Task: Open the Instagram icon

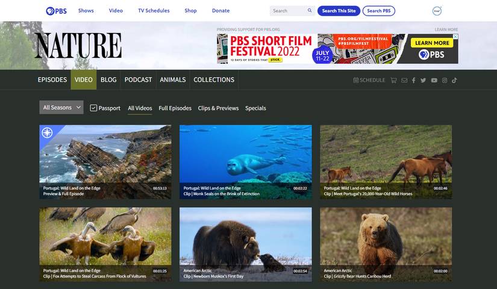Action: tap(445, 80)
